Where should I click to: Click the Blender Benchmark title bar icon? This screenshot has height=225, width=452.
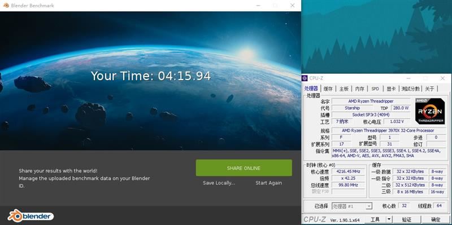pos(6,6)
